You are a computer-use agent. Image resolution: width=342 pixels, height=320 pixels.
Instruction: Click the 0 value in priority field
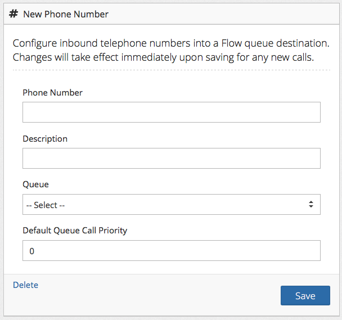click(32, 251)
